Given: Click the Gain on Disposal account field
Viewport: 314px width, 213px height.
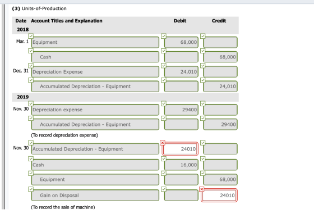Looking at the screenshot, I should 95,196.
